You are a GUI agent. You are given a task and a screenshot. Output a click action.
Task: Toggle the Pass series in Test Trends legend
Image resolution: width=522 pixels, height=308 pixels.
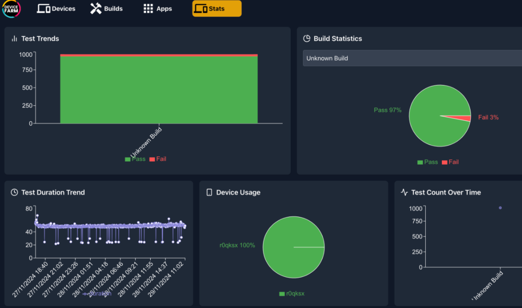click(x=135, y=159)
